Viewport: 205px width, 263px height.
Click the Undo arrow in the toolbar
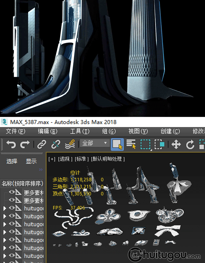click(x=11, y=144)
